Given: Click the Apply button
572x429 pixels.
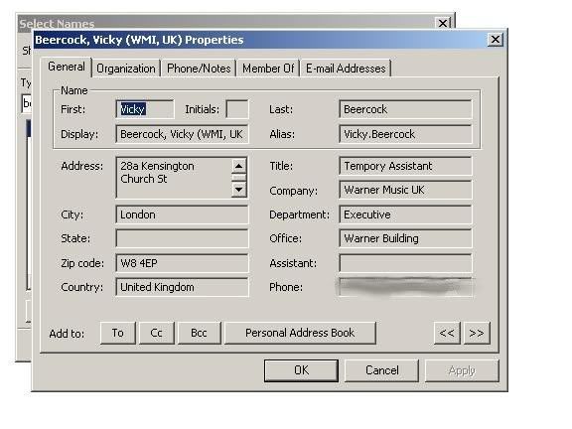Looking at the screenshot, I should click(x=462, y=370).
